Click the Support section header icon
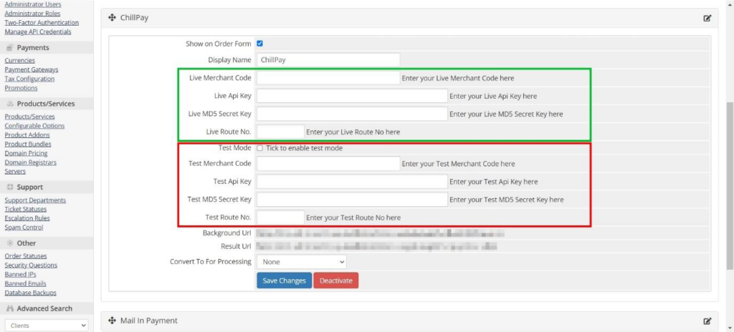This screenshot has width=734, height=332. tap(9, 187)
